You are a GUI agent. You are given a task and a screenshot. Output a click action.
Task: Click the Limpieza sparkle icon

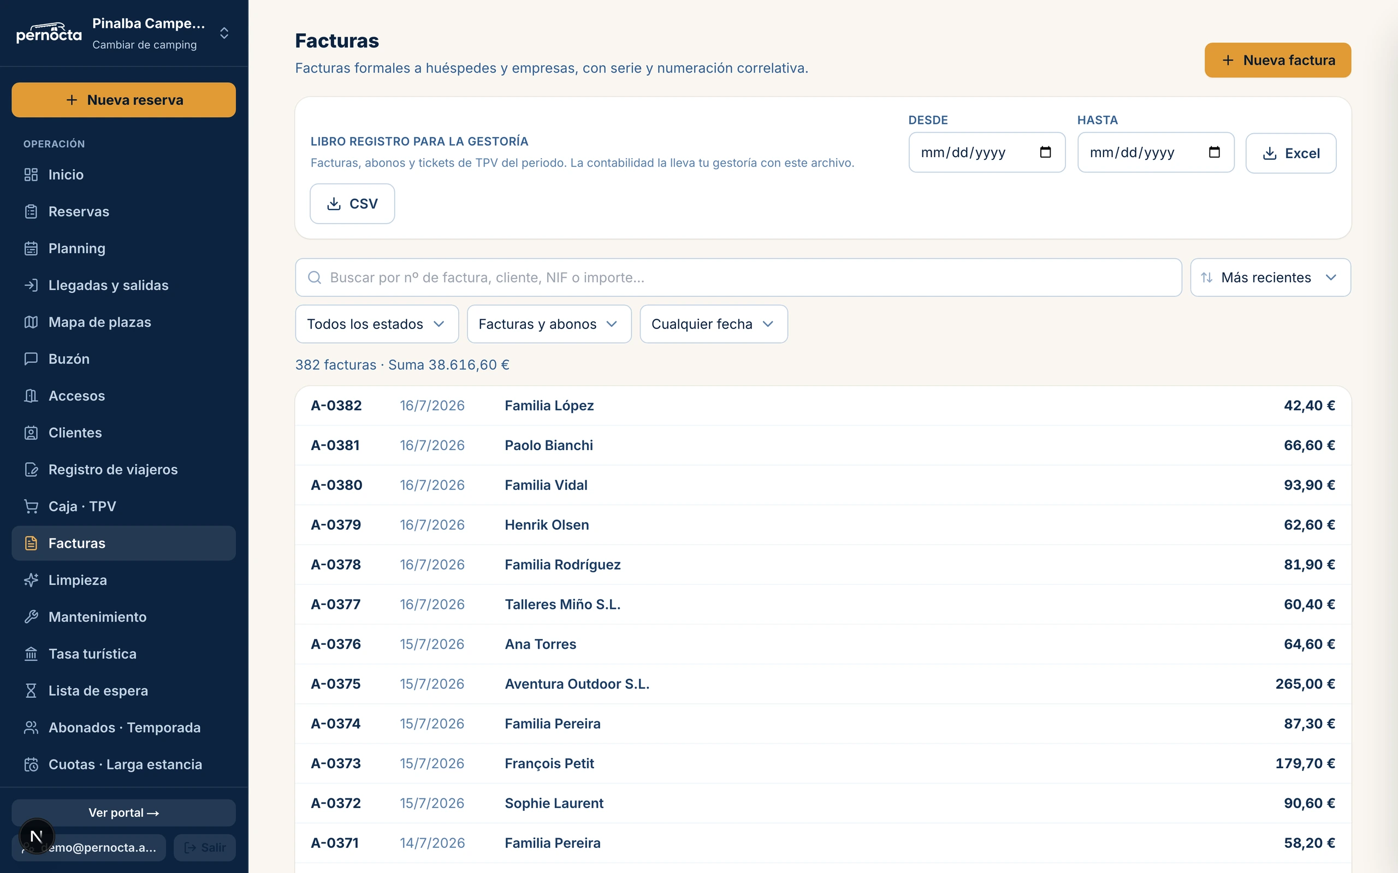[x=31, y=580]
